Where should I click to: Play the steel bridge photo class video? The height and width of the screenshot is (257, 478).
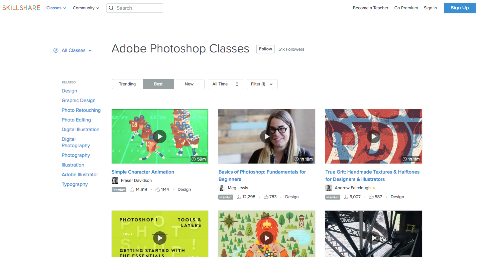tap(374, 238)
